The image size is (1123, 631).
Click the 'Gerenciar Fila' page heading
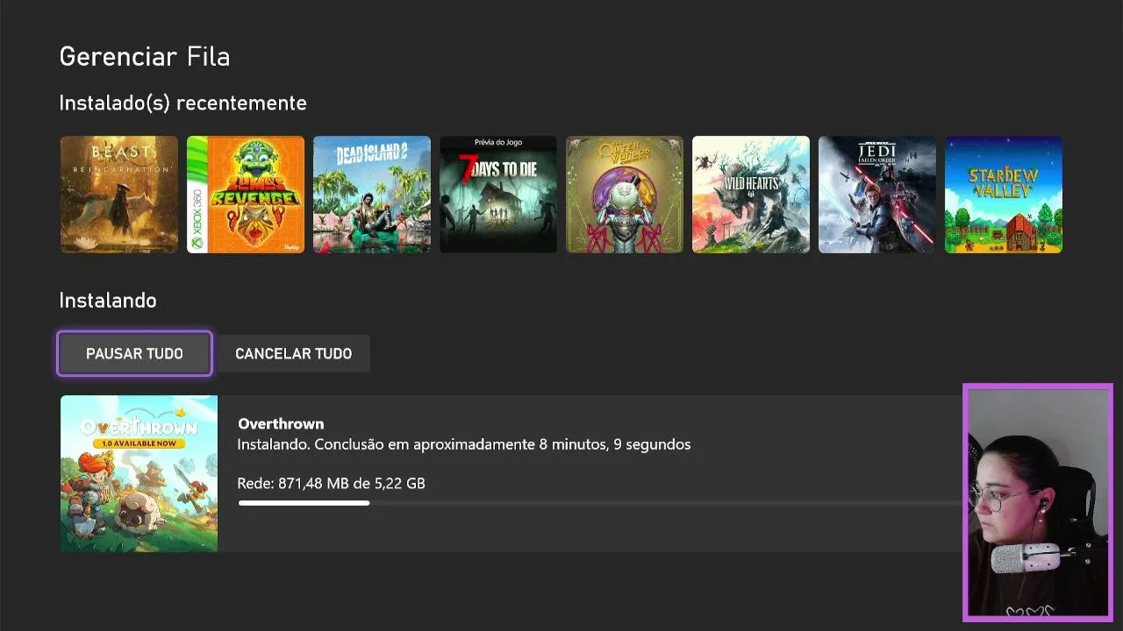(x=145, y=57)
